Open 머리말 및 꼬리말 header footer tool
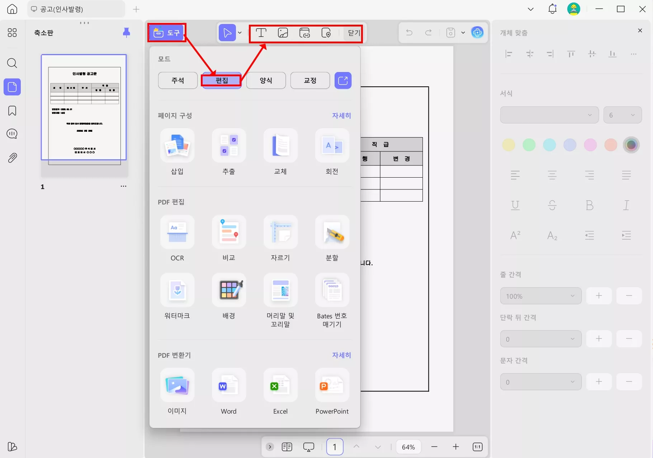Viewport: 653px width, 458px height. (280, 301)
